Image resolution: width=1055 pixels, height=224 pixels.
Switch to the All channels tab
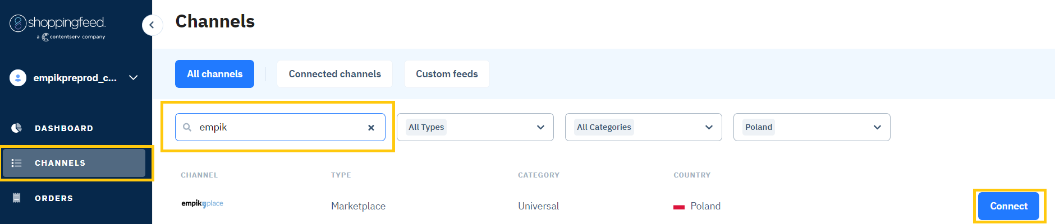pyautogui.click(x=214, y=74)
